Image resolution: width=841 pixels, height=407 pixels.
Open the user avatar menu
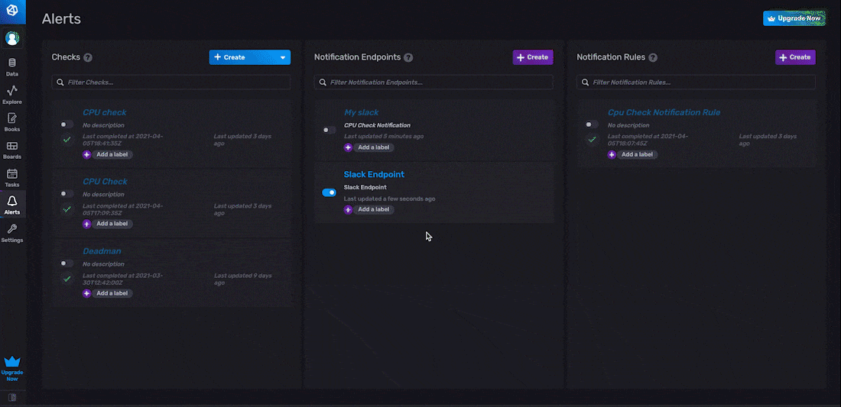[11, 38]
